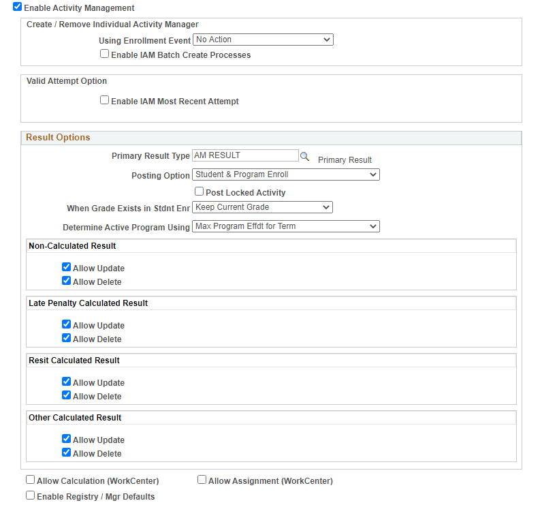557x505 pixels.
Task: Check Allow Assignment (WorkCenter) box
Action: 202,480
